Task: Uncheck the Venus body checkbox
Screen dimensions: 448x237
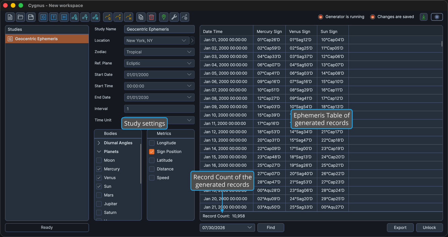Action: tap(99, 178)
